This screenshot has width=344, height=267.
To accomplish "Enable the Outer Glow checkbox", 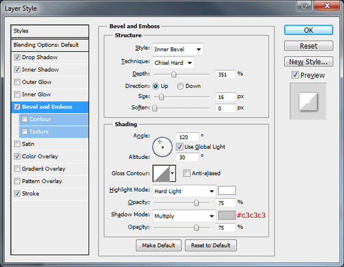I will pyautogui.click(x=17, y=82).
